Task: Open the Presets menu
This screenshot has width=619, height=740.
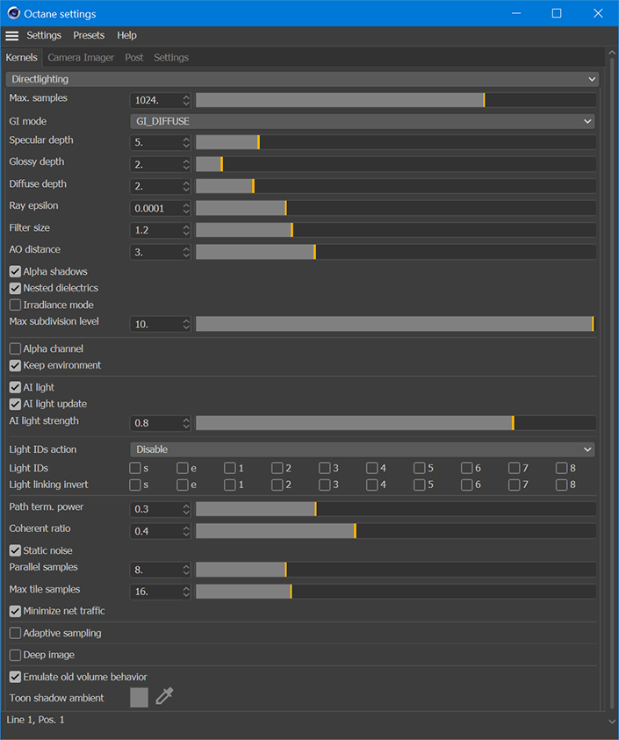Action: [x=89, y=36]
